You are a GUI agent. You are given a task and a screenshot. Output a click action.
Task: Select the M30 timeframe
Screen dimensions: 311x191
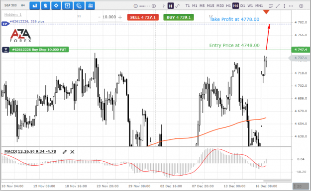(x=220, y=6)
